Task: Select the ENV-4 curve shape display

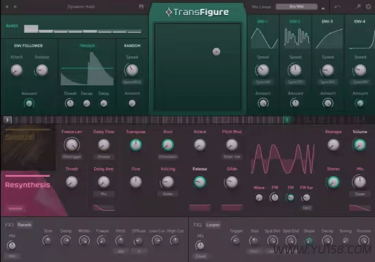Action: 361,38
